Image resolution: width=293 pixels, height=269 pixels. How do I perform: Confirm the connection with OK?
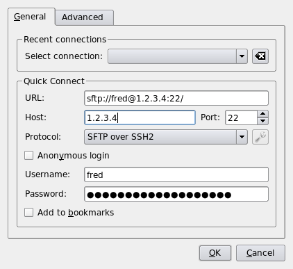[x=215, y=253]
